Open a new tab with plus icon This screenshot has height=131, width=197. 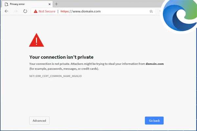coord(56,4)
